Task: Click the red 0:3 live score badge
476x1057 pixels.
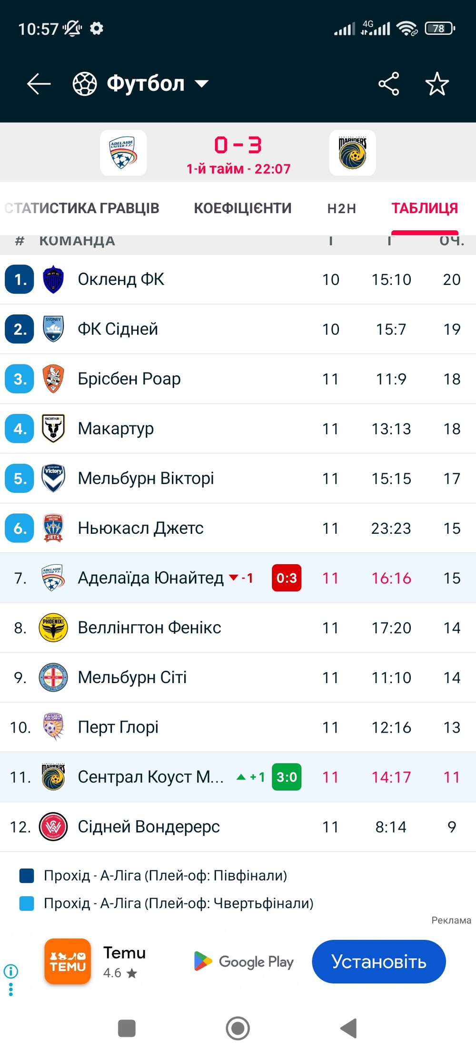Action: pyautogui.click(x=287, y=578)
